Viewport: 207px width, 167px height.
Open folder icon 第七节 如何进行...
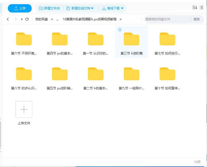pyautogui.click(x=167, y=39)
